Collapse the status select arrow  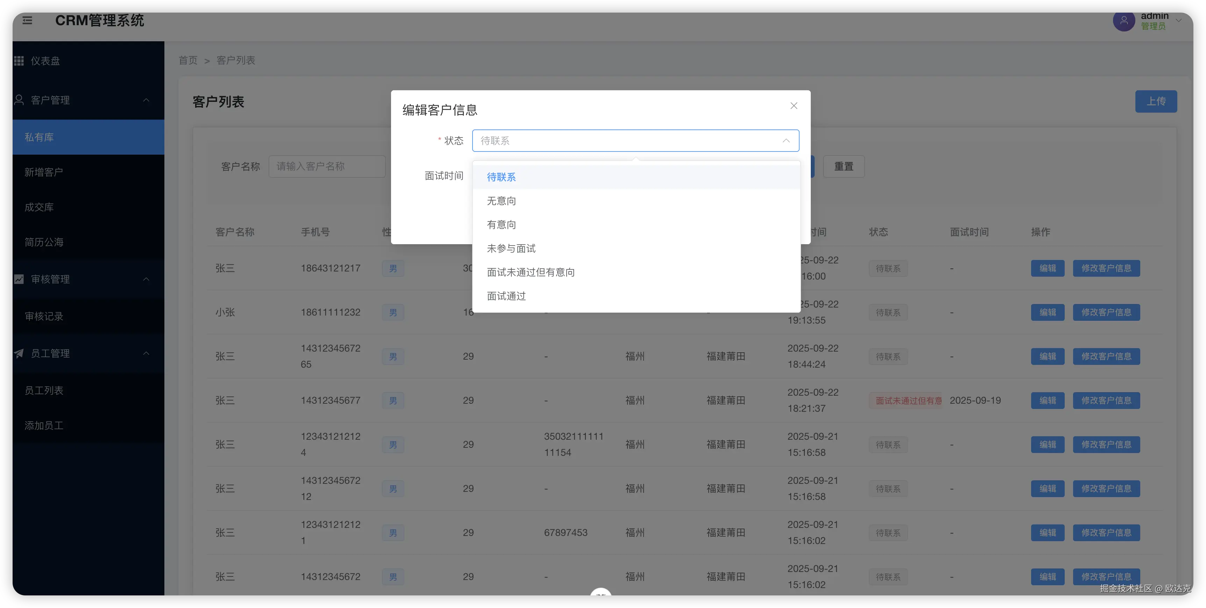point(786,141)
